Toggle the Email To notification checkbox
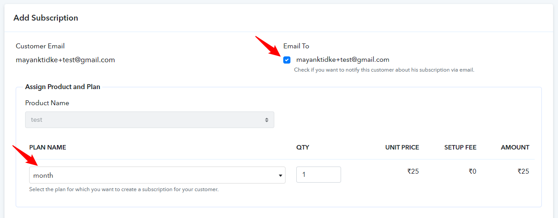 click(287, 60)
